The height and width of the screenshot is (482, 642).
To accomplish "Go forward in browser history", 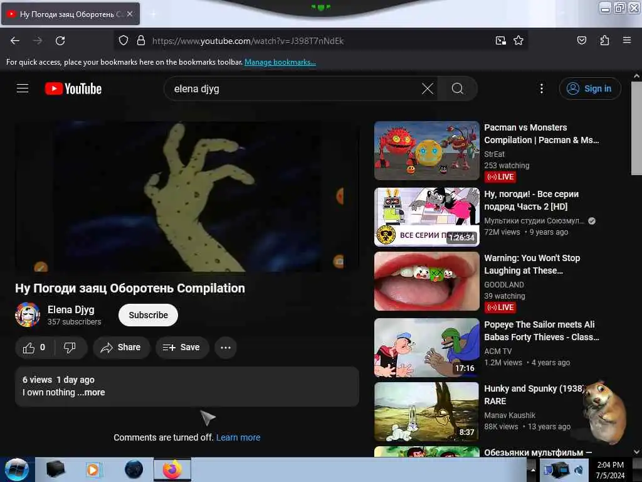I will pyautogui.click(x=38, y=41).
